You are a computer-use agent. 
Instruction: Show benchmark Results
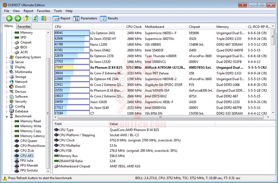point(109,18)
